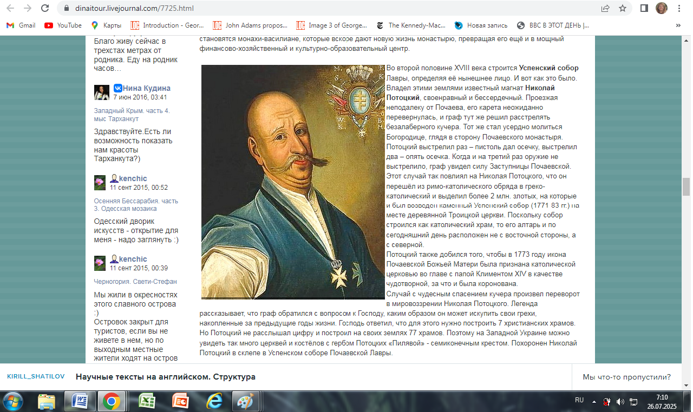Open the Chrome profile avatar
The width and height of the screenshot is (693, 412).
662,8
